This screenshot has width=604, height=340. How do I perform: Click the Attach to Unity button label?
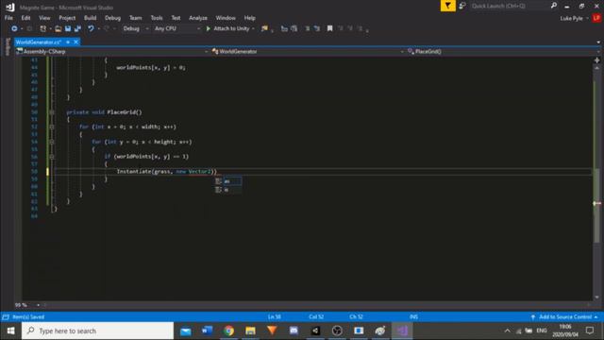[x=231, y=28]
